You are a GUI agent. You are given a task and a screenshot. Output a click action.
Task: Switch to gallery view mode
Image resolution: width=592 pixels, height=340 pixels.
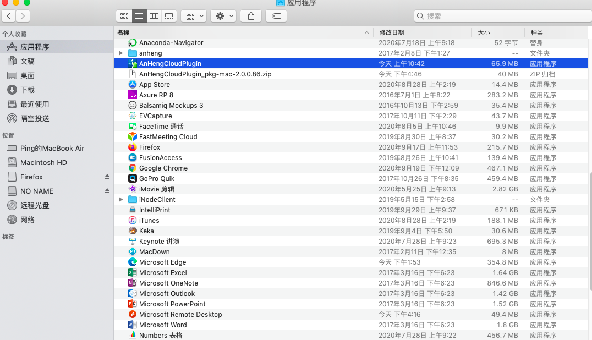pos(169,16)
